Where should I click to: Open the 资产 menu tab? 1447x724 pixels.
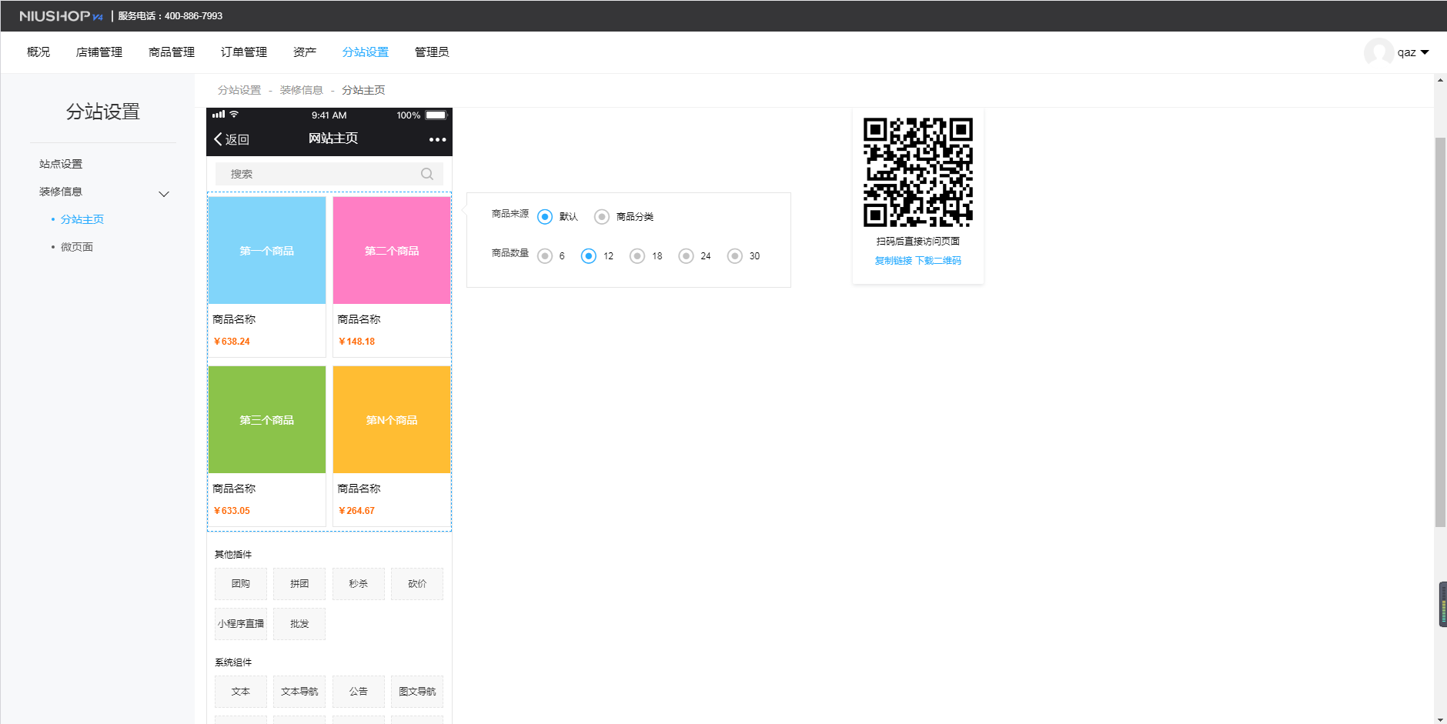[x=305, y=52]
